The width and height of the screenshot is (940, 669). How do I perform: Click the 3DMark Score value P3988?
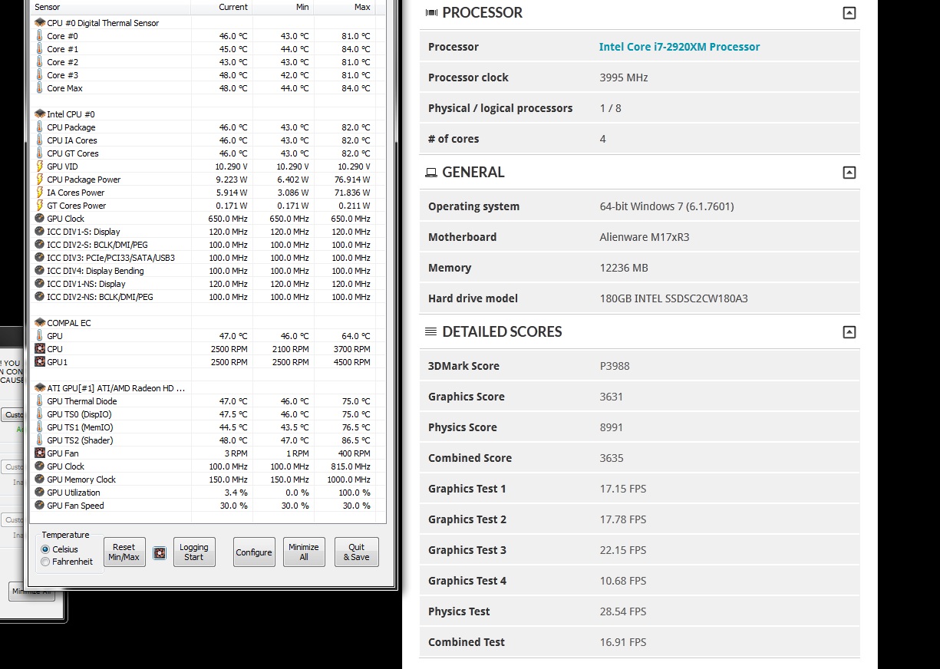tap(615, 366)
